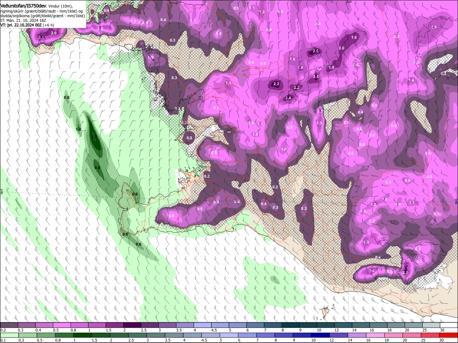This screenshot has width=458, height=343.
Task: Select dark blue 10 swatch on rain scale
Action: coord(321,335)
